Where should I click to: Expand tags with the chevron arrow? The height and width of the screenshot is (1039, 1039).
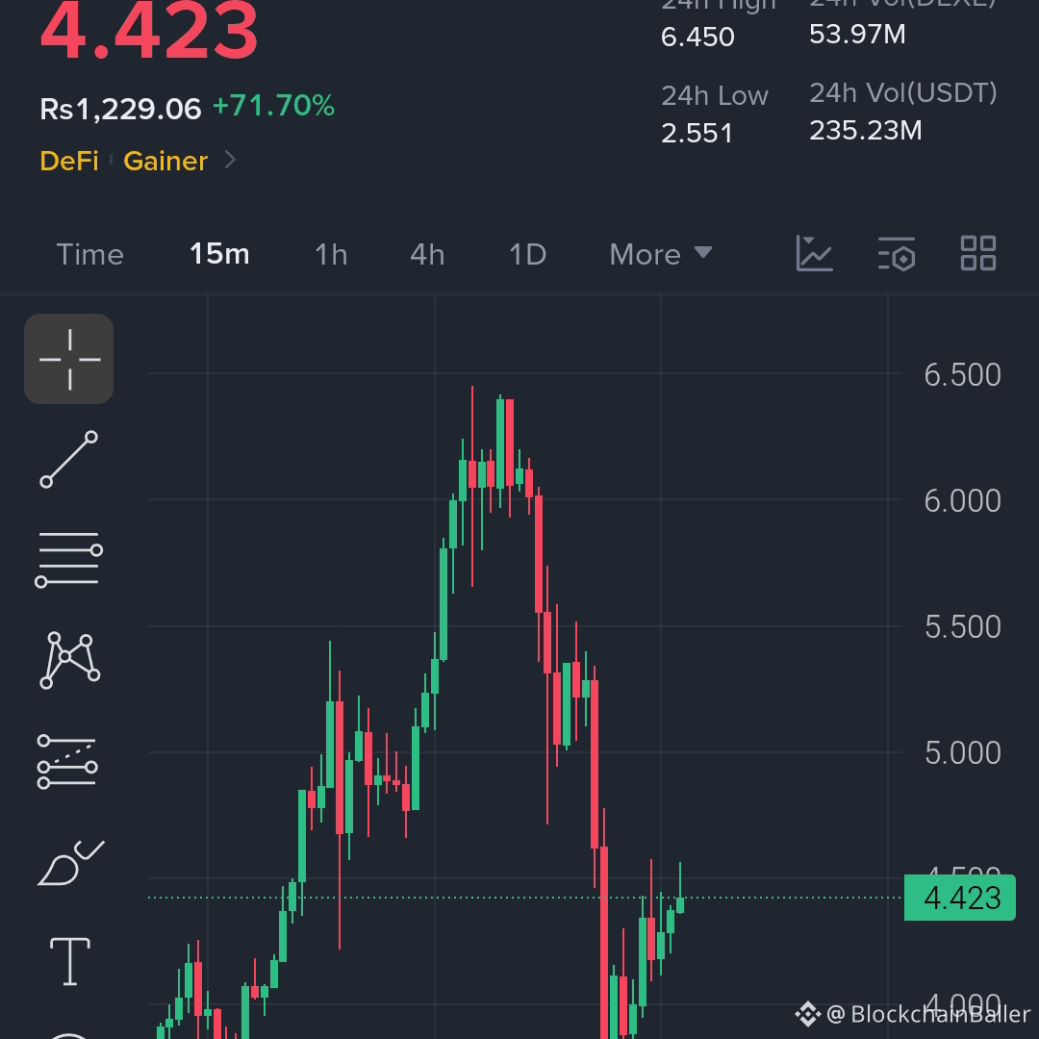[x=230, y=160]
